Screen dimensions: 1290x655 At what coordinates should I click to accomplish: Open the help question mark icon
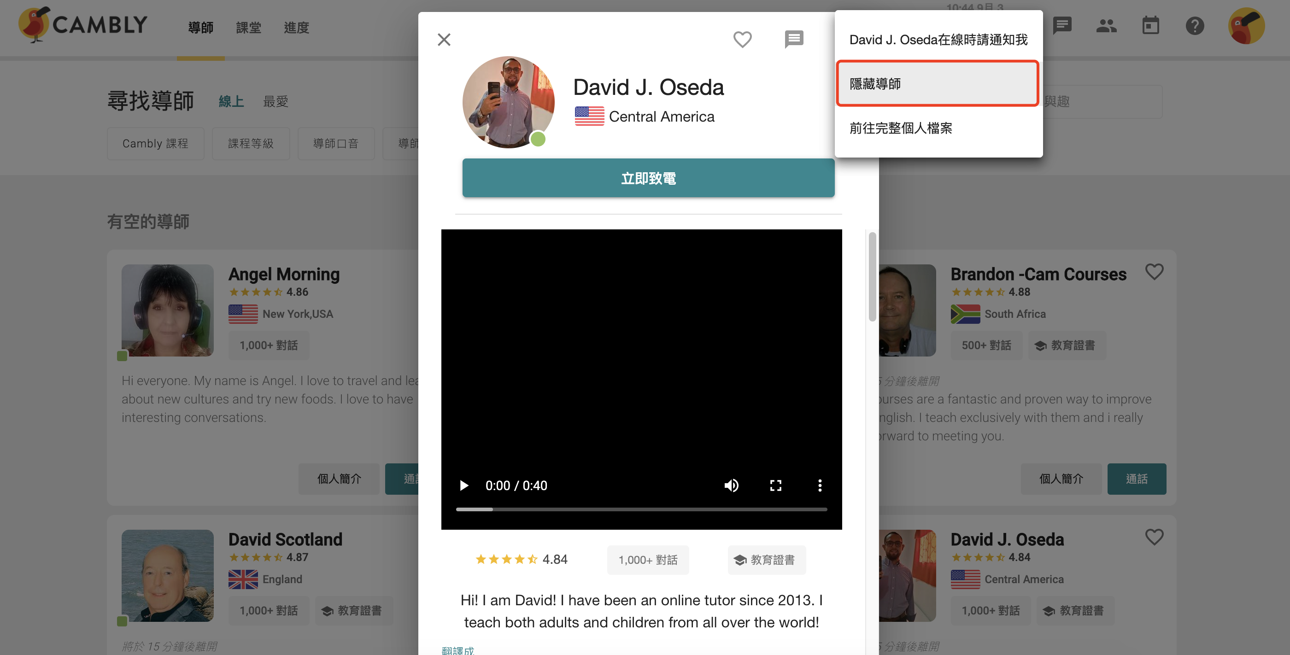click(x=1194, y=25)
